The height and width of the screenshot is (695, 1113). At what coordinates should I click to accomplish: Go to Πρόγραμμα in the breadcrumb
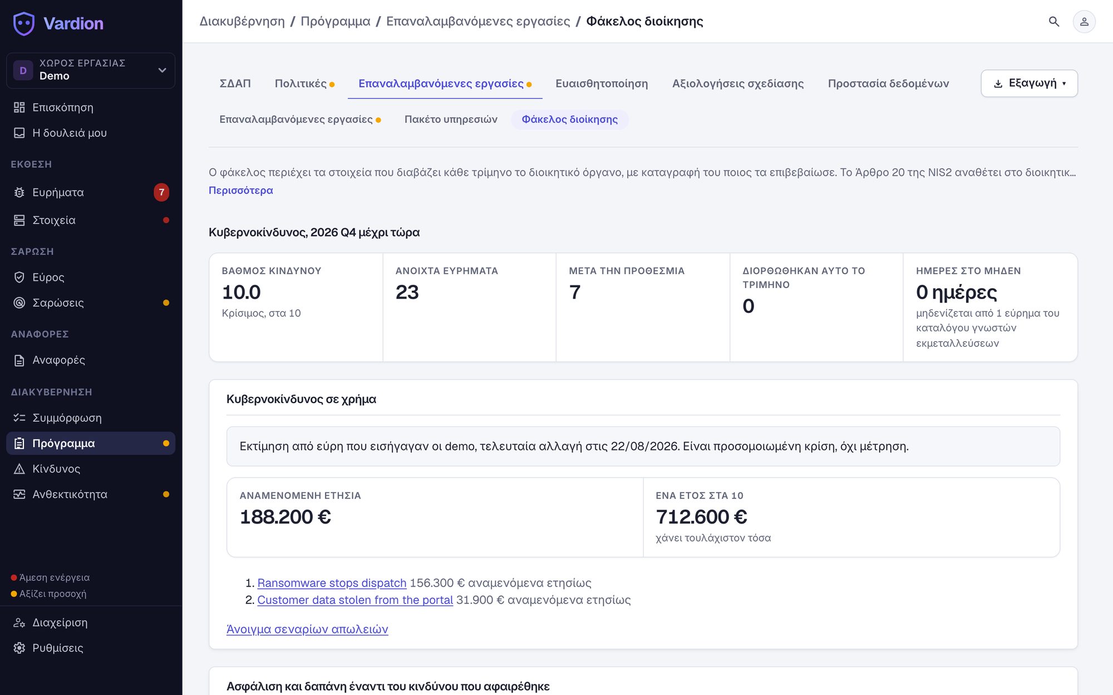coord(336,21)
